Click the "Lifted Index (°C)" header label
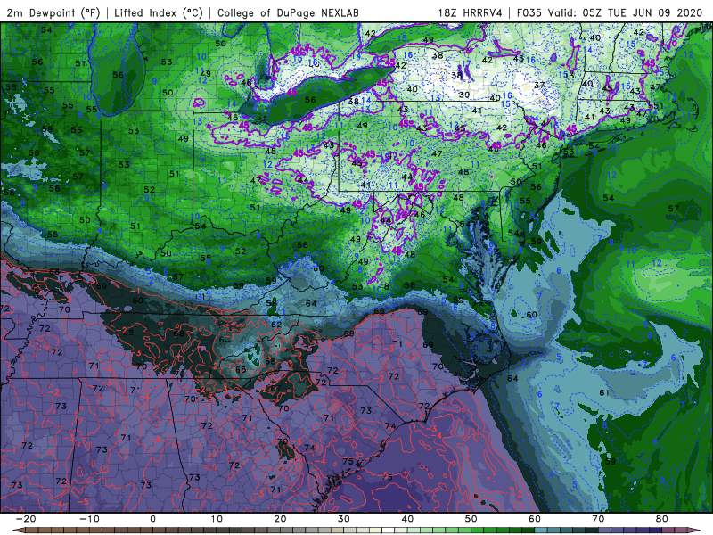Viewport: 713px width, 535px height. click(159, 12)
